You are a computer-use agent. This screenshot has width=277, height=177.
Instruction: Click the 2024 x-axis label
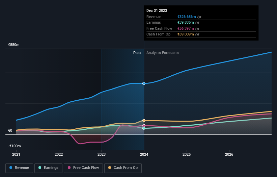[x=144, y=154]
